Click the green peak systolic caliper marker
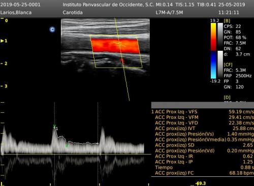This screenshot has height=186, width=254. click(x=54, y=127)
